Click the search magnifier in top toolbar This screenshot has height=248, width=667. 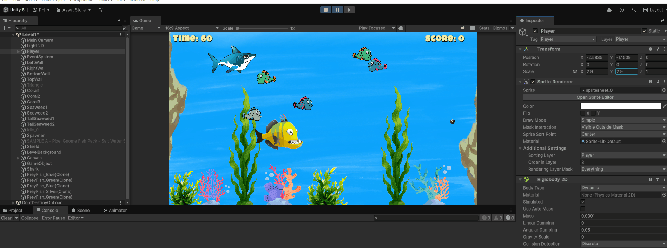pyautogui.click(x=634, y=10)
